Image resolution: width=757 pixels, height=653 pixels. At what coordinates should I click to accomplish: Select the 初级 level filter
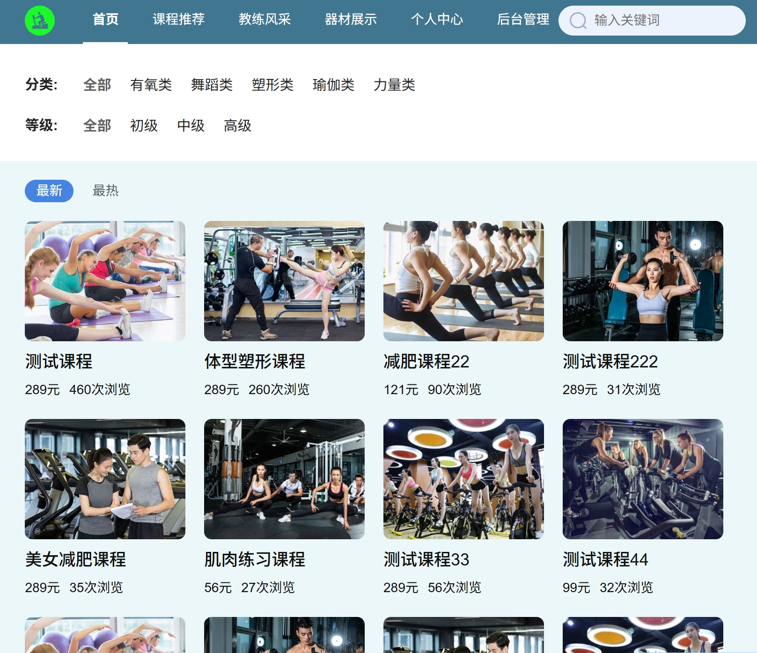click(x=143, y=125)
